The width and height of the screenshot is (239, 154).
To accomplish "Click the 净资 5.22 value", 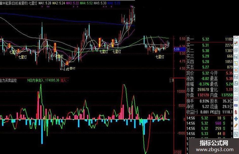I will [205, 106].
